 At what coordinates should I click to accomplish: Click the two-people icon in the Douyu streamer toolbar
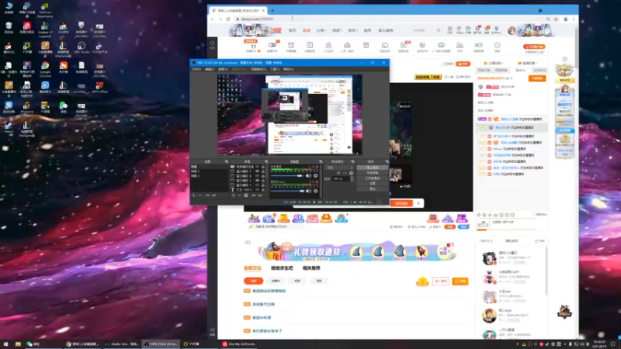tap(460, 45)
